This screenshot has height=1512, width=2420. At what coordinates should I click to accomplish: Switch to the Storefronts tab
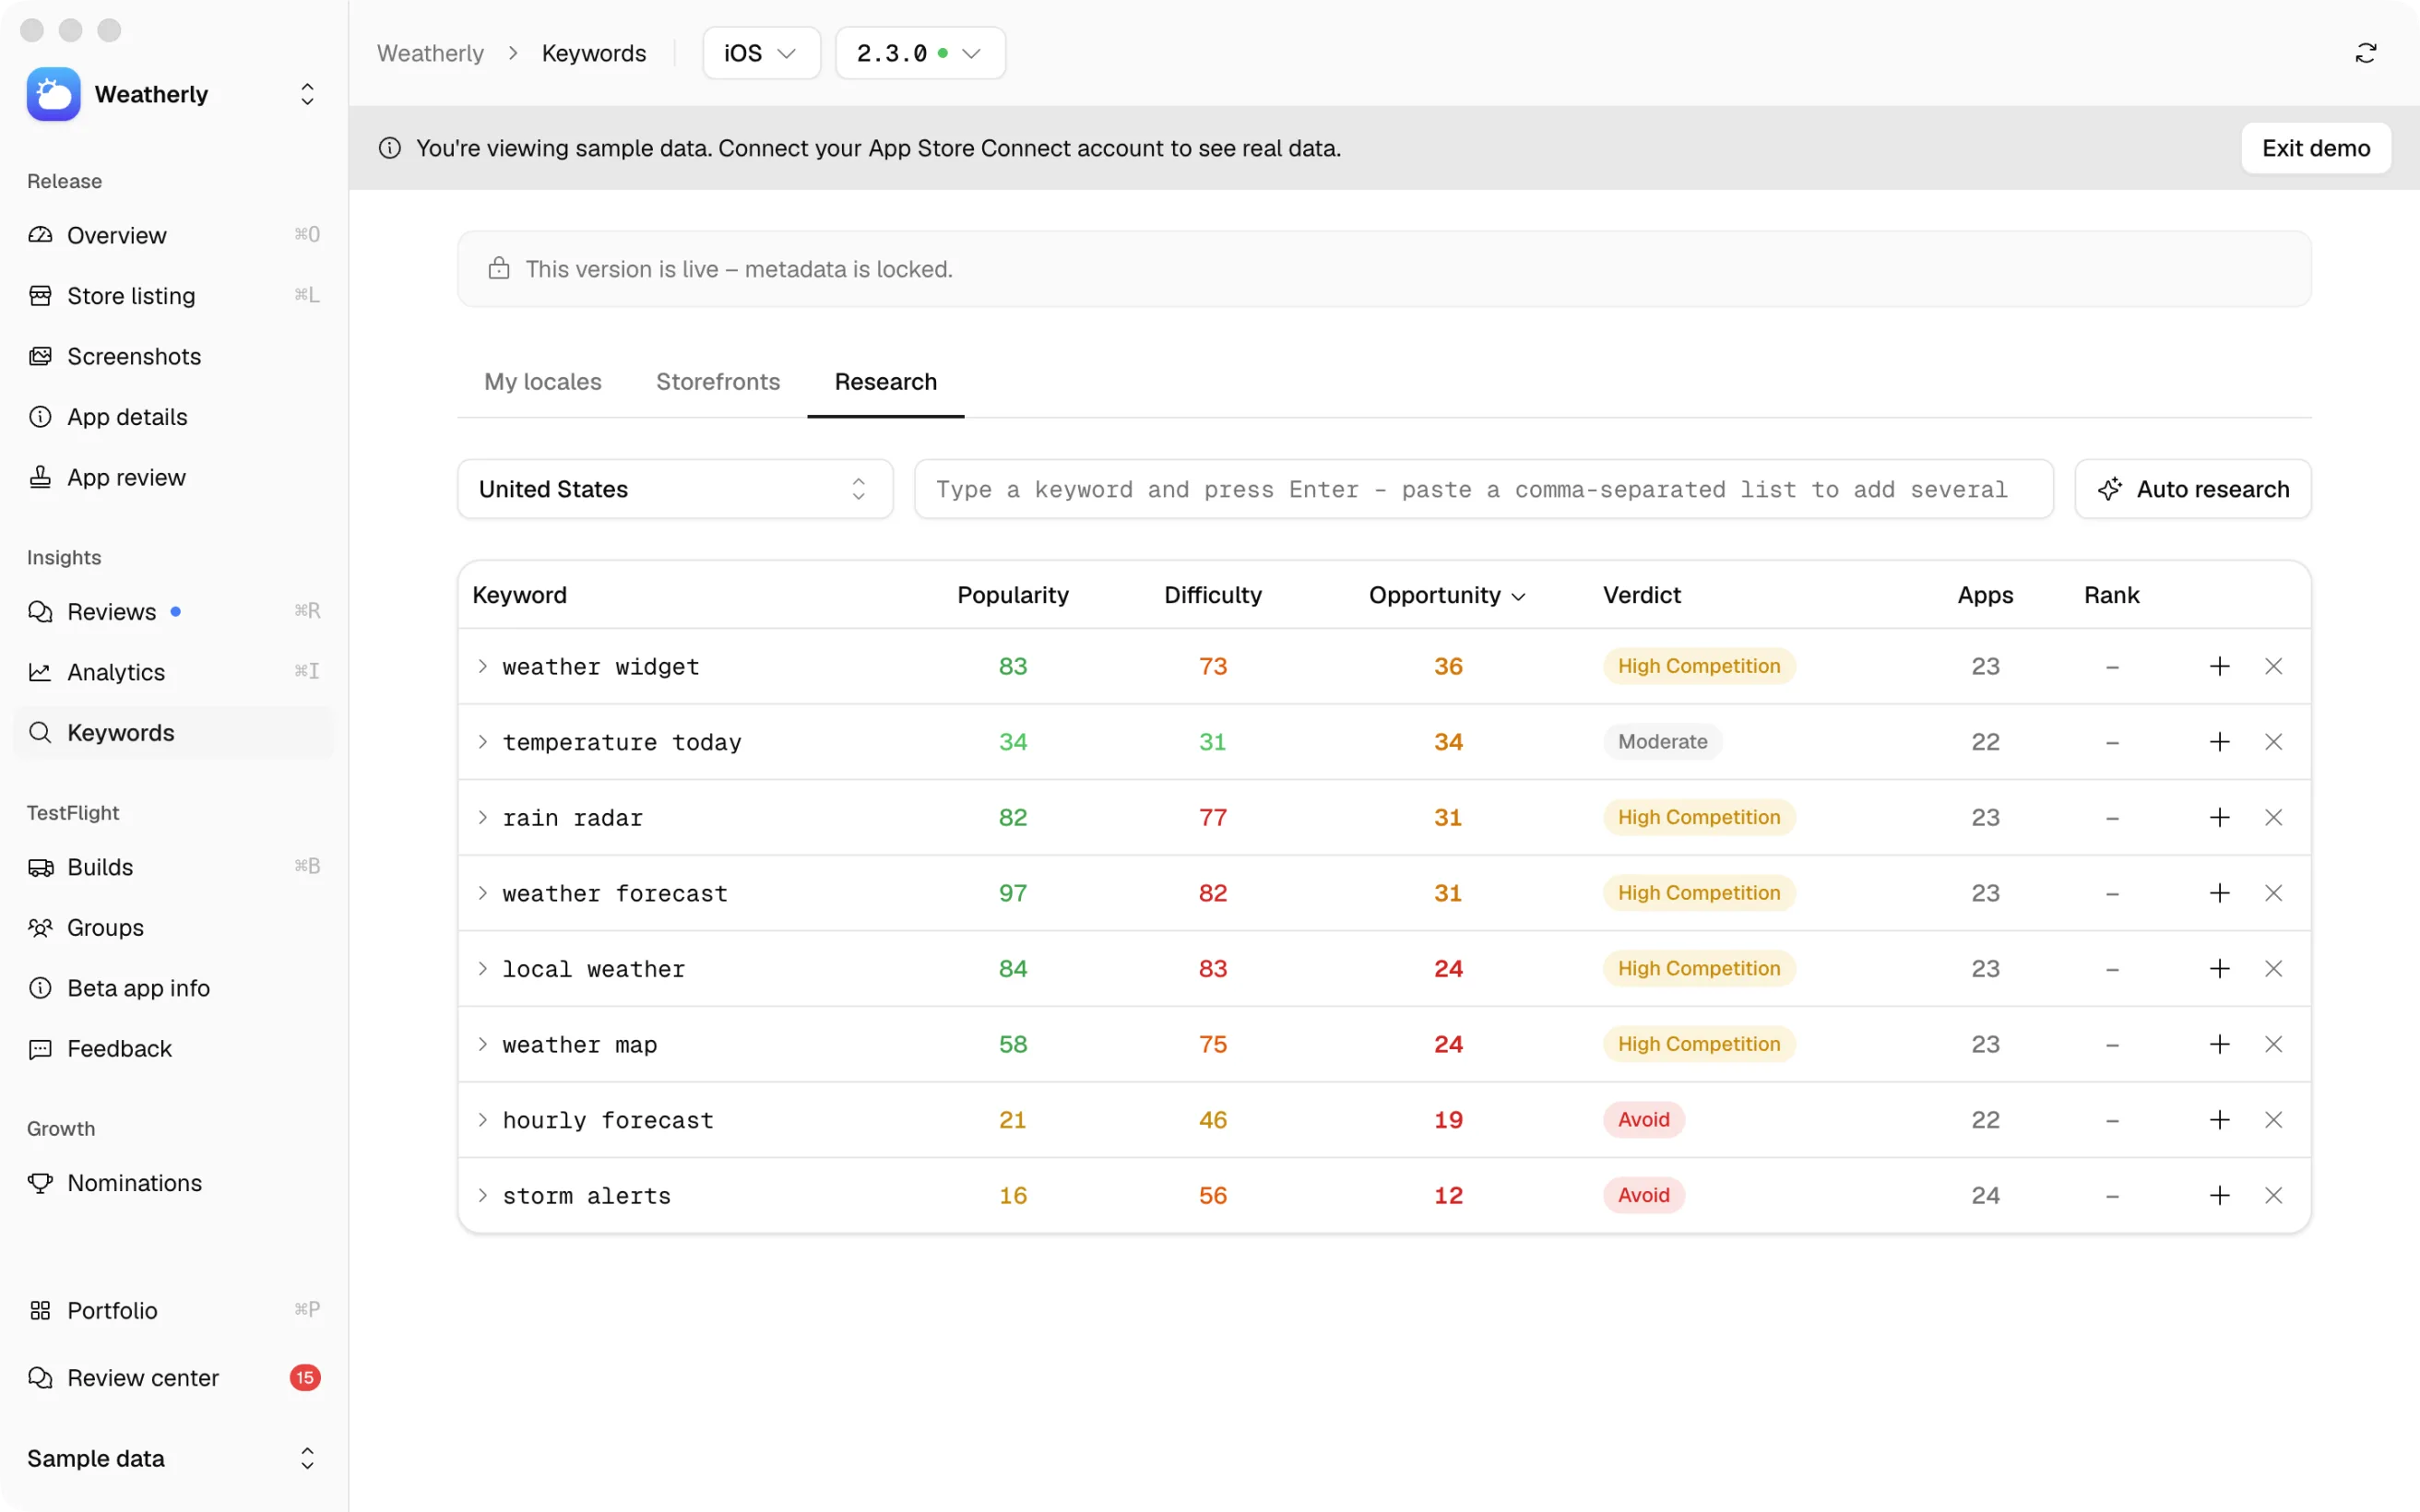[x=718, y=382]
